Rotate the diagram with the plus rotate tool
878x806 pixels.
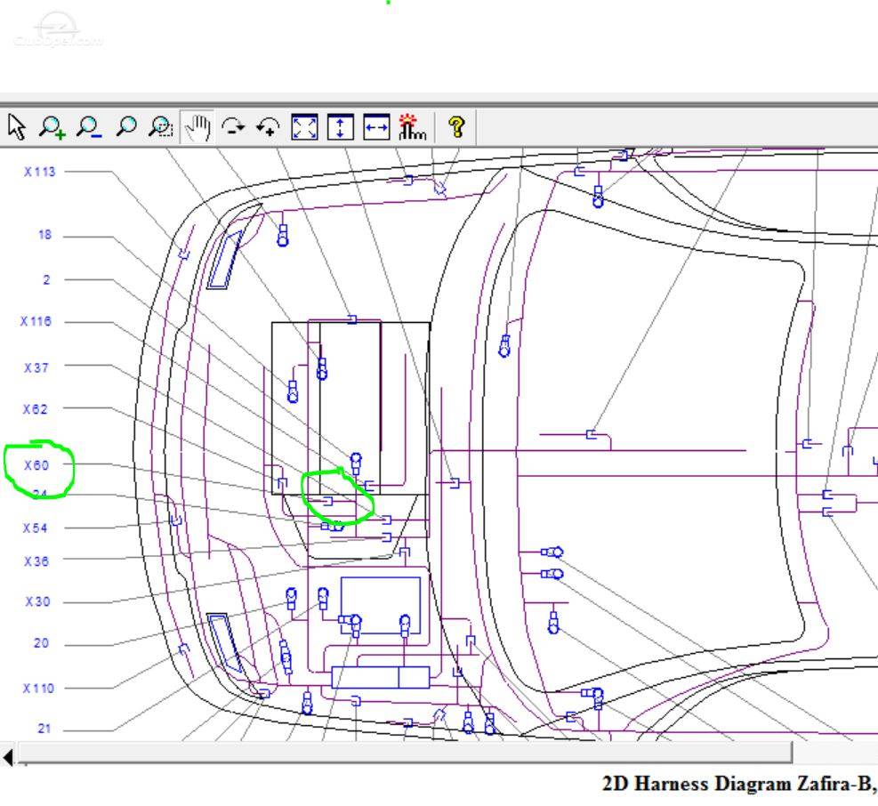pos(269,127)
